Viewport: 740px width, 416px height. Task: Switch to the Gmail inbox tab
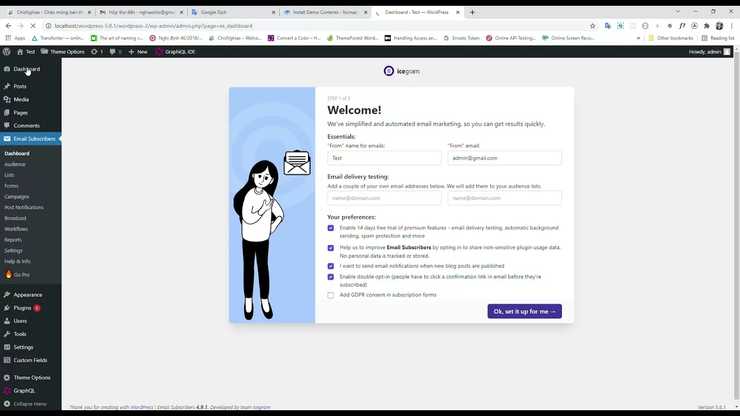[x=140, y=12]
